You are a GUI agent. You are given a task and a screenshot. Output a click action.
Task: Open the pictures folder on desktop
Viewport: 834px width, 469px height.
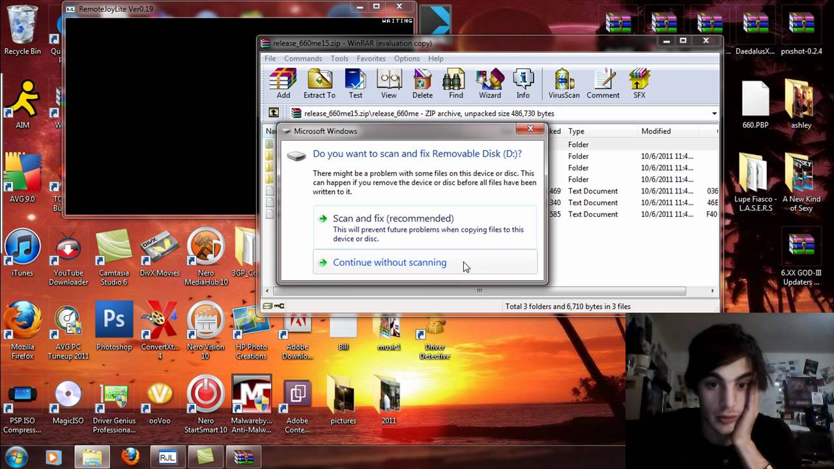coord(343,401)
